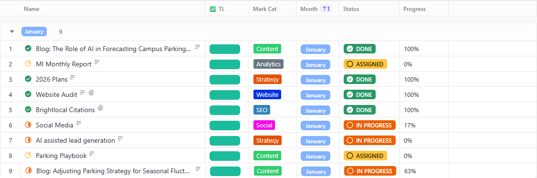Screen dimensions: 537x178
Task: Click the January group label badge
Action: (34, 31)
